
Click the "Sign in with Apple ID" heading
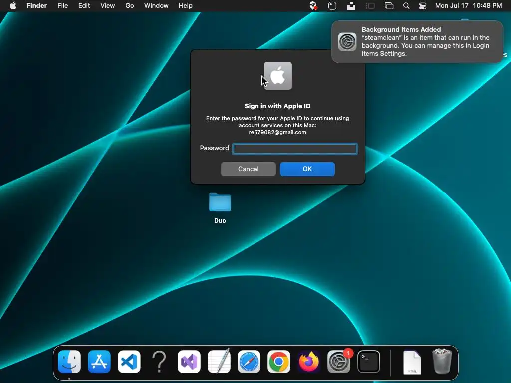(x=277, y=106)
